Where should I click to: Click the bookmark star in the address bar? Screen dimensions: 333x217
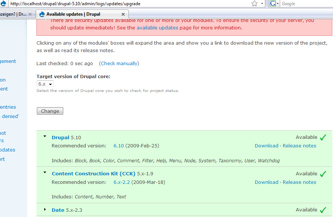[x=254, y=4]
